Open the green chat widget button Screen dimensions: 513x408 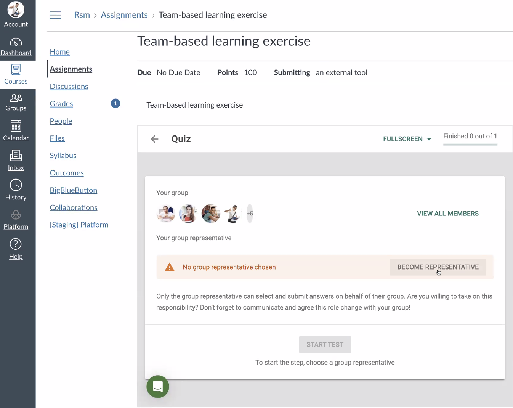point(158,387)
